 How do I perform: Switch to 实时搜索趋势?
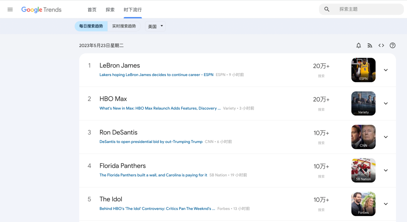click(x=124, y=26)
